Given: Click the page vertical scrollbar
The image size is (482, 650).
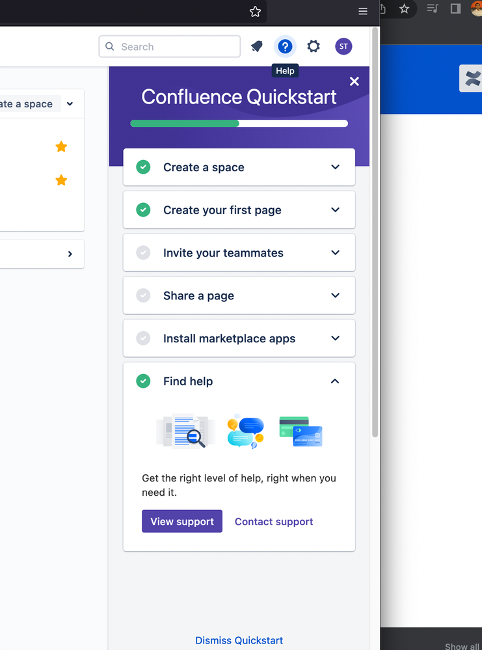Looking at the screenshot, I should pos(375,232).
